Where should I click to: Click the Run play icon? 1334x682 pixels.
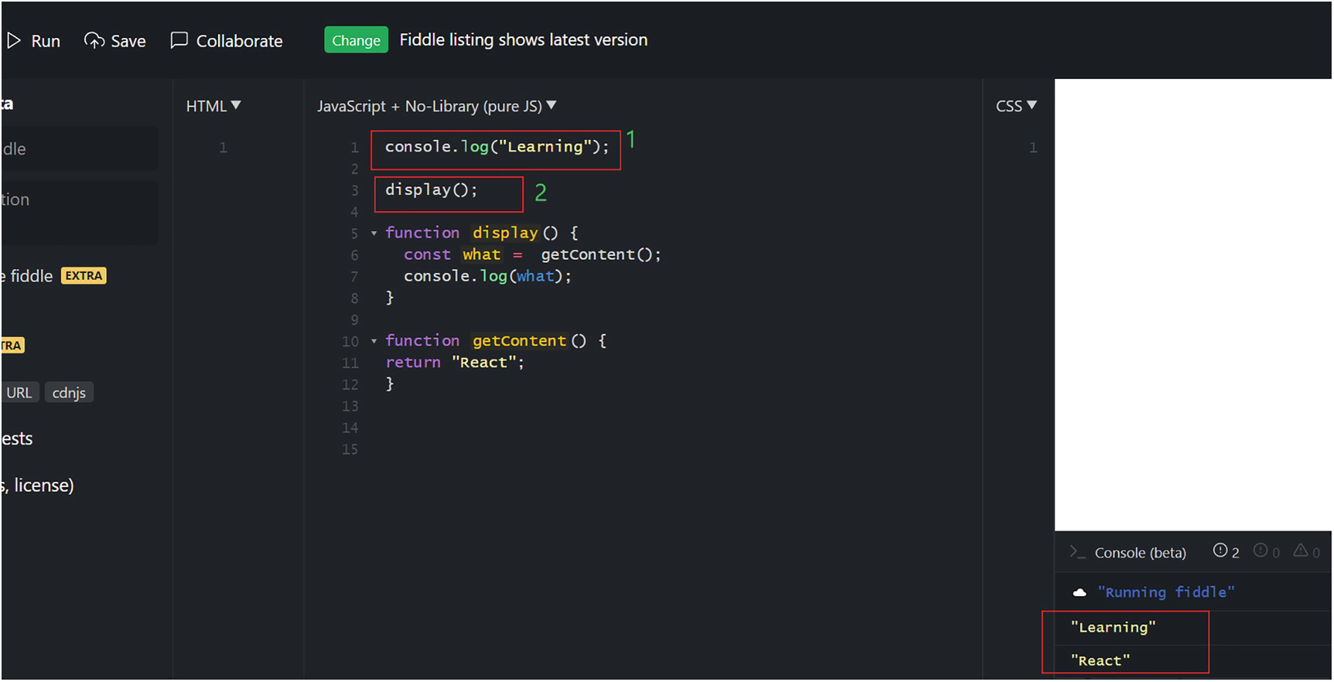coord(14,40)
